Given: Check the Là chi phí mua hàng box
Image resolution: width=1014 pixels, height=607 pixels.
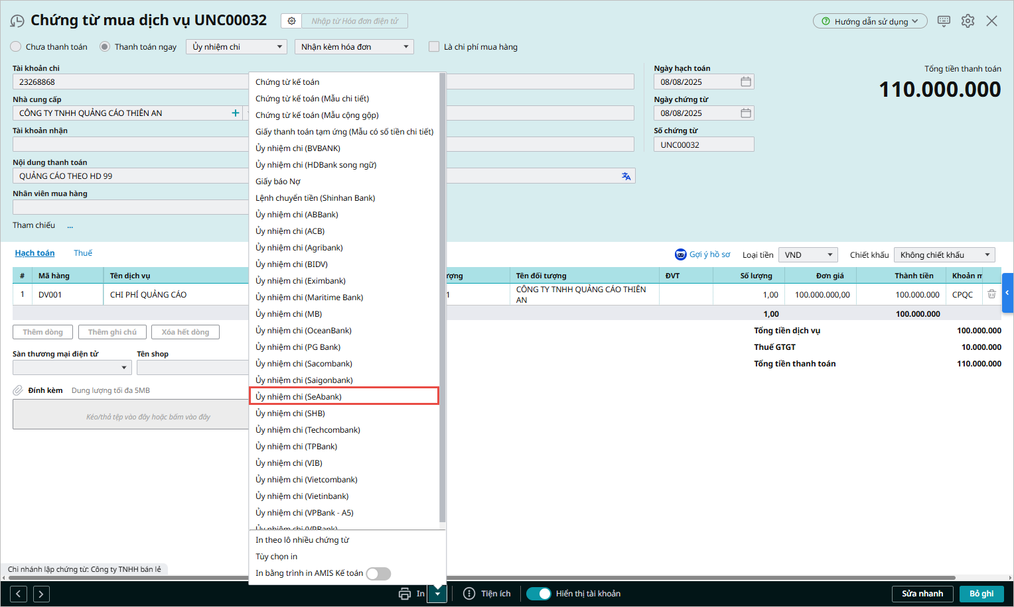Looking at the screenshot, I should click(x=434, y=47).
